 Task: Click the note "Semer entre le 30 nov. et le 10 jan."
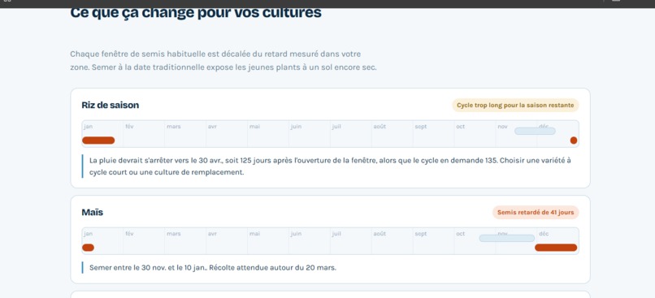pos(213,267)
